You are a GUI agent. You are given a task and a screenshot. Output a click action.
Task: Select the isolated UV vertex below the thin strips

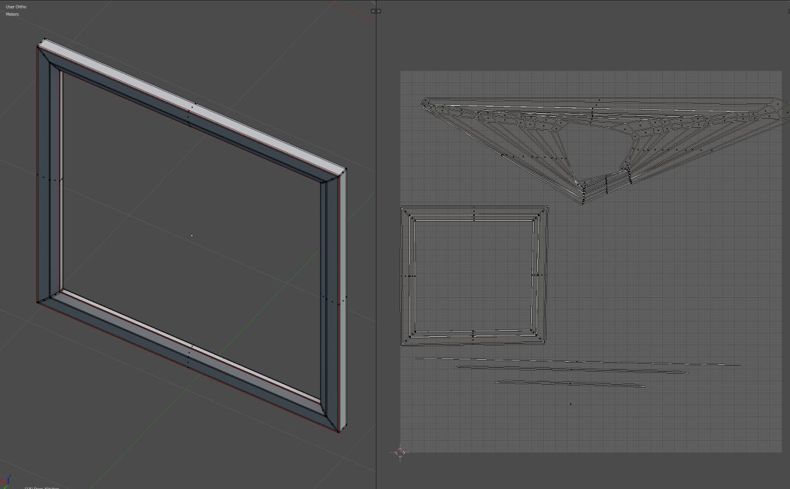pos(570,404)
